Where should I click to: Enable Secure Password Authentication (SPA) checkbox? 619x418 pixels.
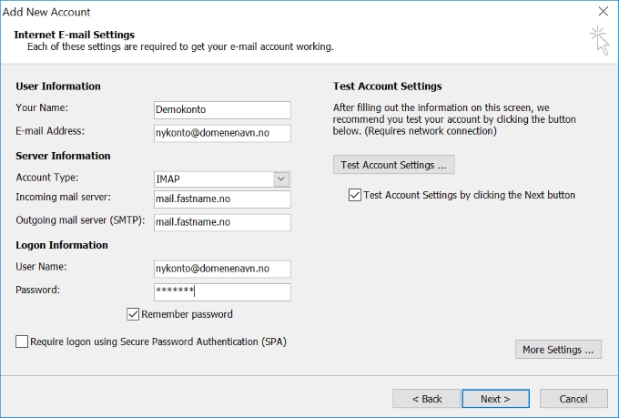pyautogui.click(x=22, y=342)
